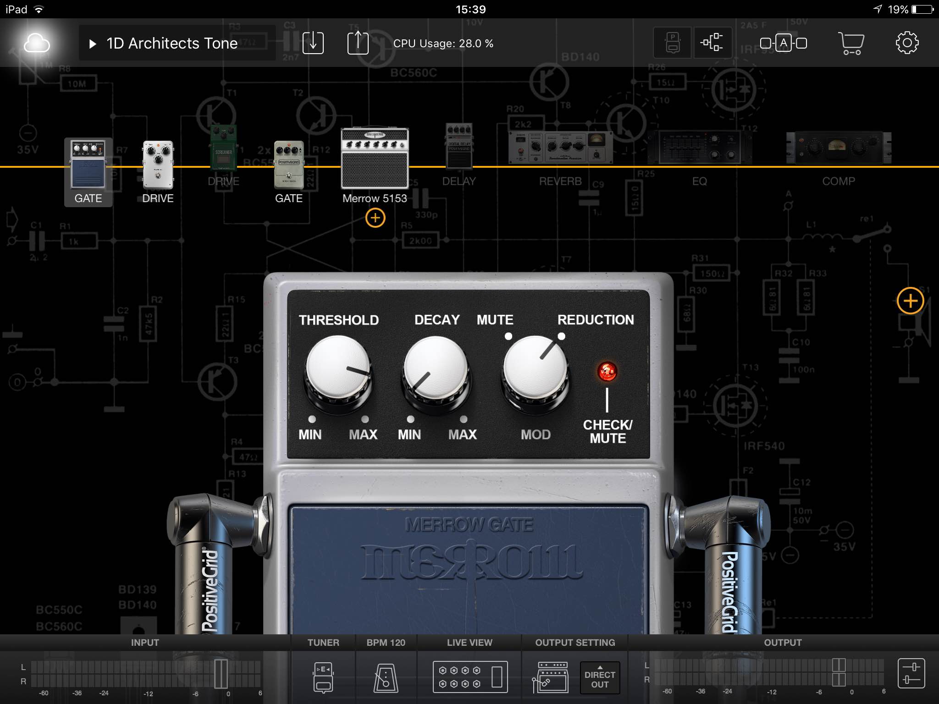Open the ToneCloud cloud icon
Screen dimensions: 939x704
[37, 44]
